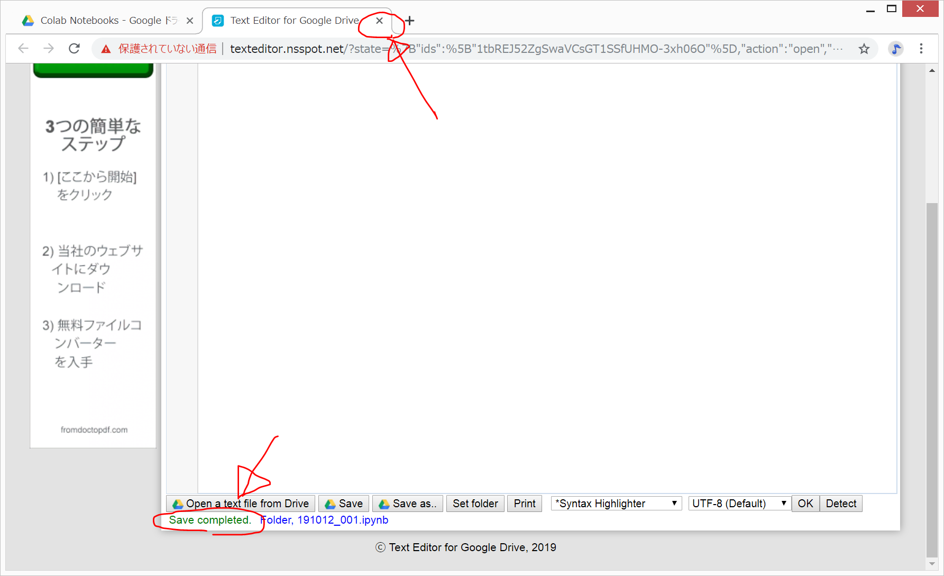Screen dimensions: 944x576
Task: Open the UTF-8 (Default) encoding dropdown
Action: point(739,504)
